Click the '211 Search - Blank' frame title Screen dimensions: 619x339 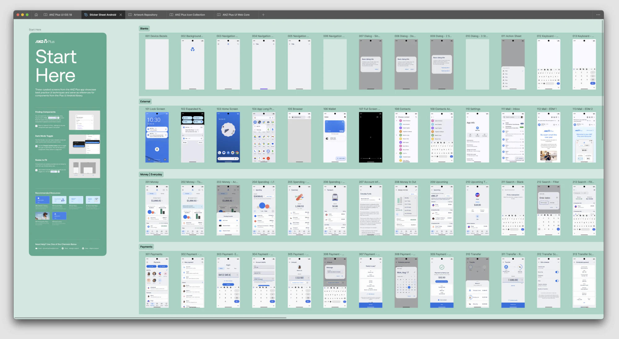[513, 182]
